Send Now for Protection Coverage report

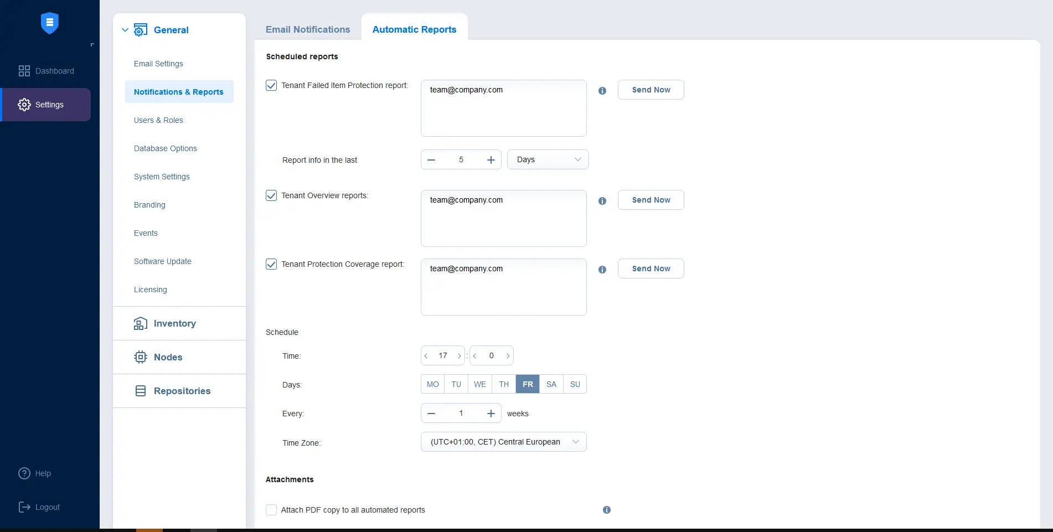click(x=651, y=268)
